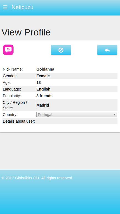
Task: Click the Madrid city value
Action: (x=43, y=105)
